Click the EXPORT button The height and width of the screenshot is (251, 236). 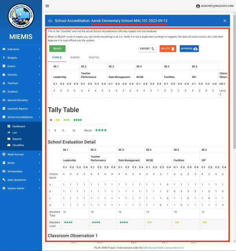pos(147,48)
